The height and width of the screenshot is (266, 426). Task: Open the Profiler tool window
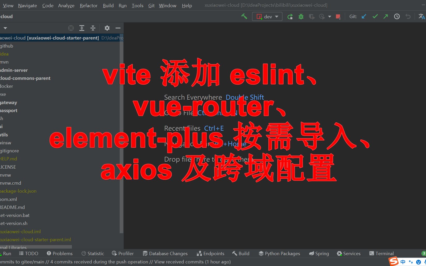click(123, 254)
